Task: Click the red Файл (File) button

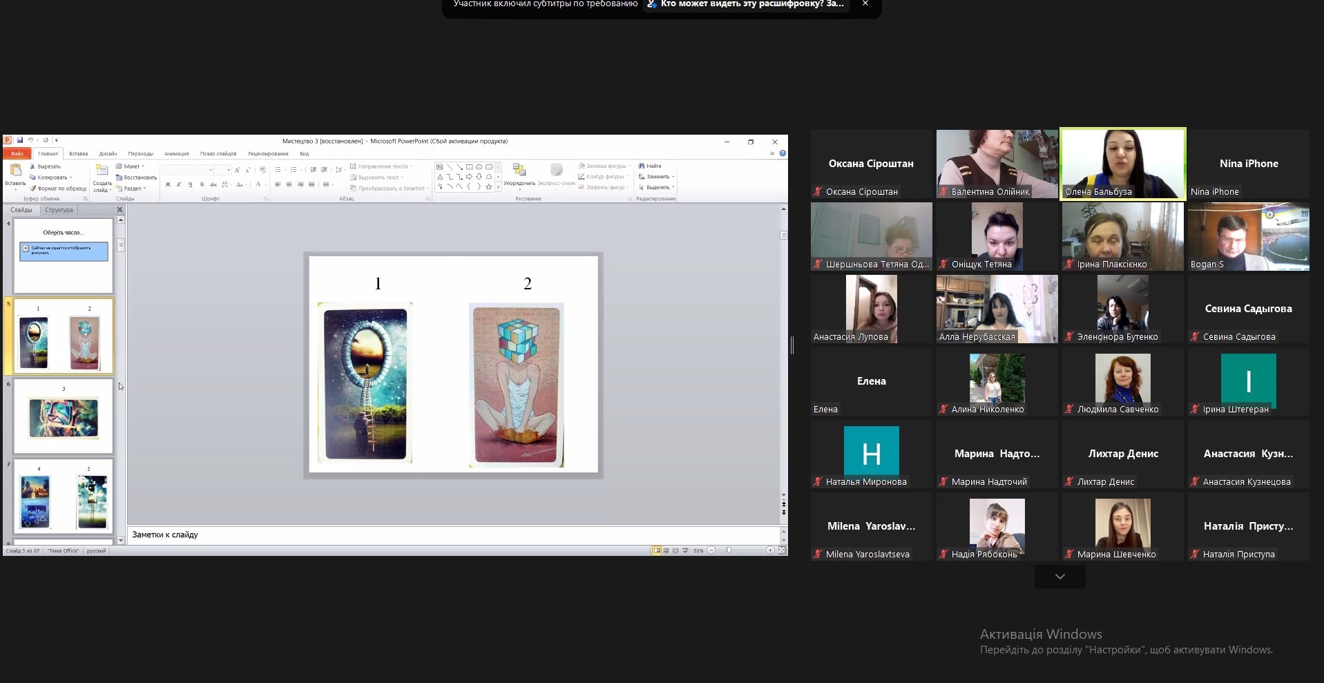Action: point(17,153)
